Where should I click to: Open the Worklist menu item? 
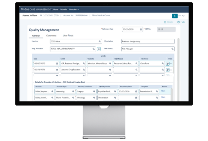coord(64,9)
